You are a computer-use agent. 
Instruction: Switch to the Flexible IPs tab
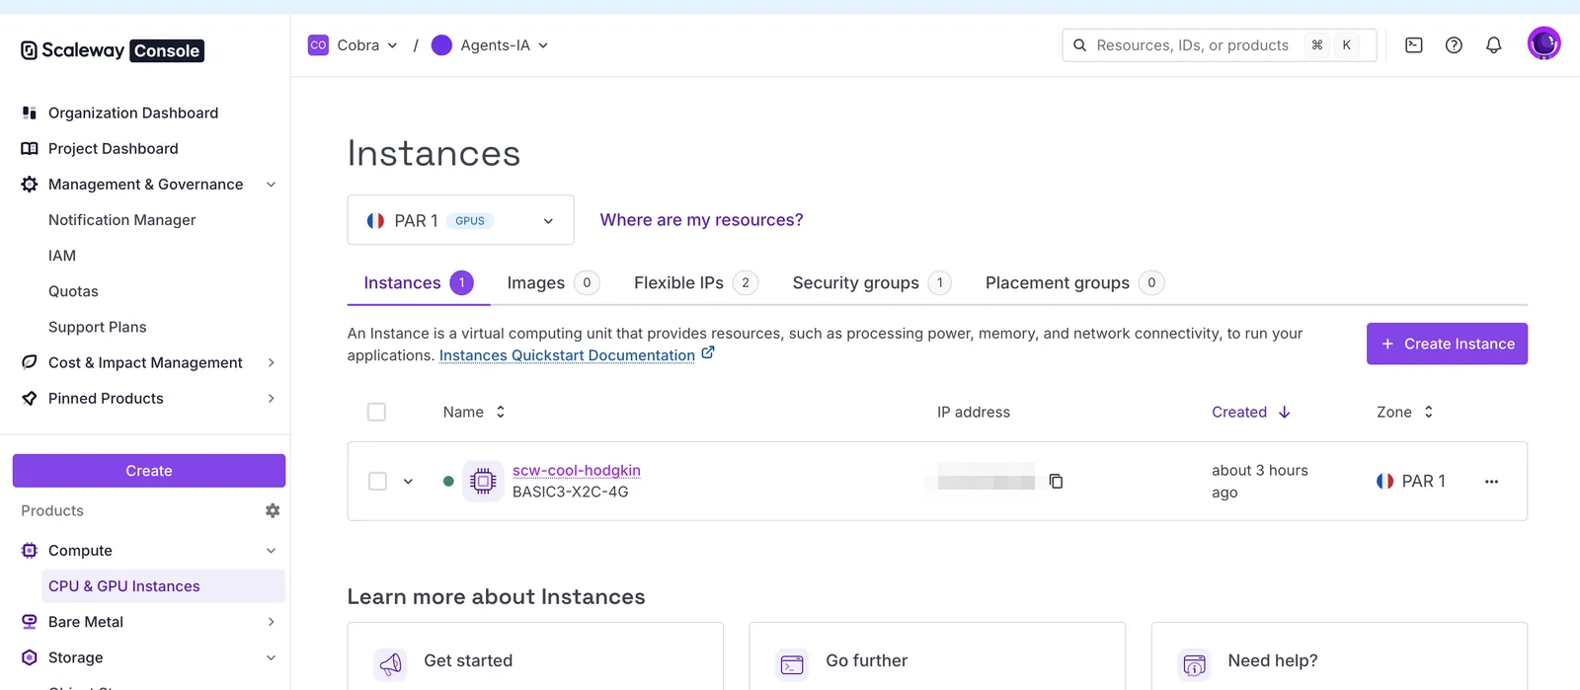pos(696,283)
